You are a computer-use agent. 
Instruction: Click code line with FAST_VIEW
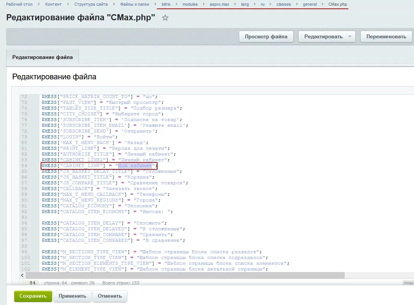(x=102, y=102)
